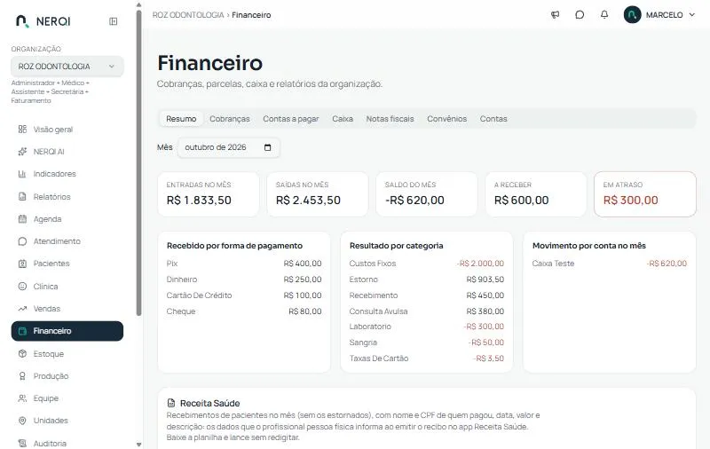710x449 pixels.
Task: Open the Equipe people icon
Action: tap(22, 398)
